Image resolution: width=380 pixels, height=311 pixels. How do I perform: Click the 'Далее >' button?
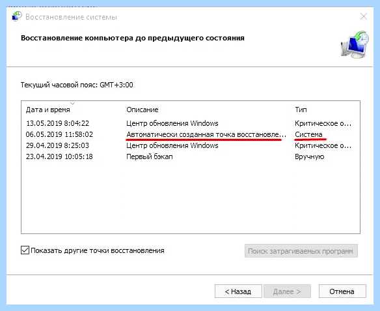point(287,291)
